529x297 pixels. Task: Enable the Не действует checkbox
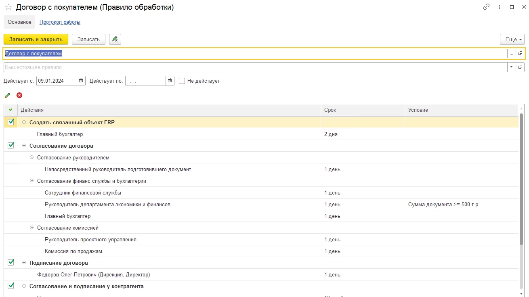coord(182,81)
